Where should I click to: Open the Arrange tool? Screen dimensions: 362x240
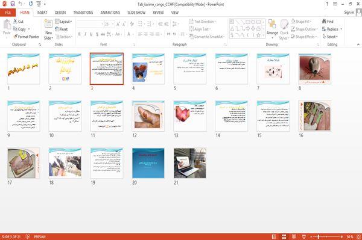tap(272, 29)
